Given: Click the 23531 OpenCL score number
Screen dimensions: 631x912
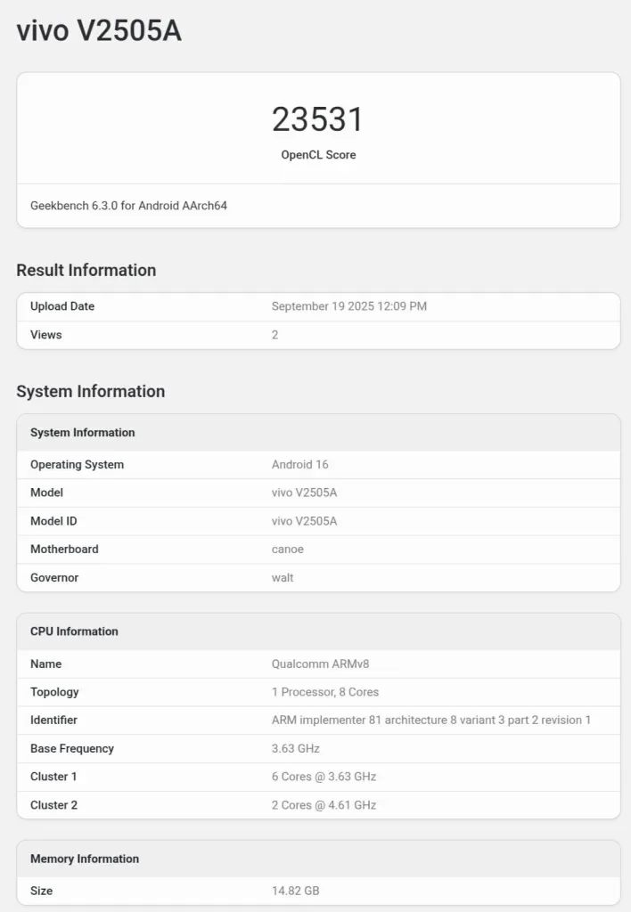Looking at the screenshot, I should click(x=318, y=119).
